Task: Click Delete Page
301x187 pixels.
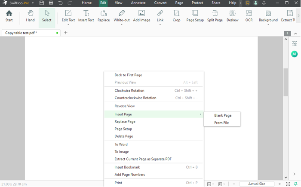Action: pyautogui.click(x=154, y=136)
